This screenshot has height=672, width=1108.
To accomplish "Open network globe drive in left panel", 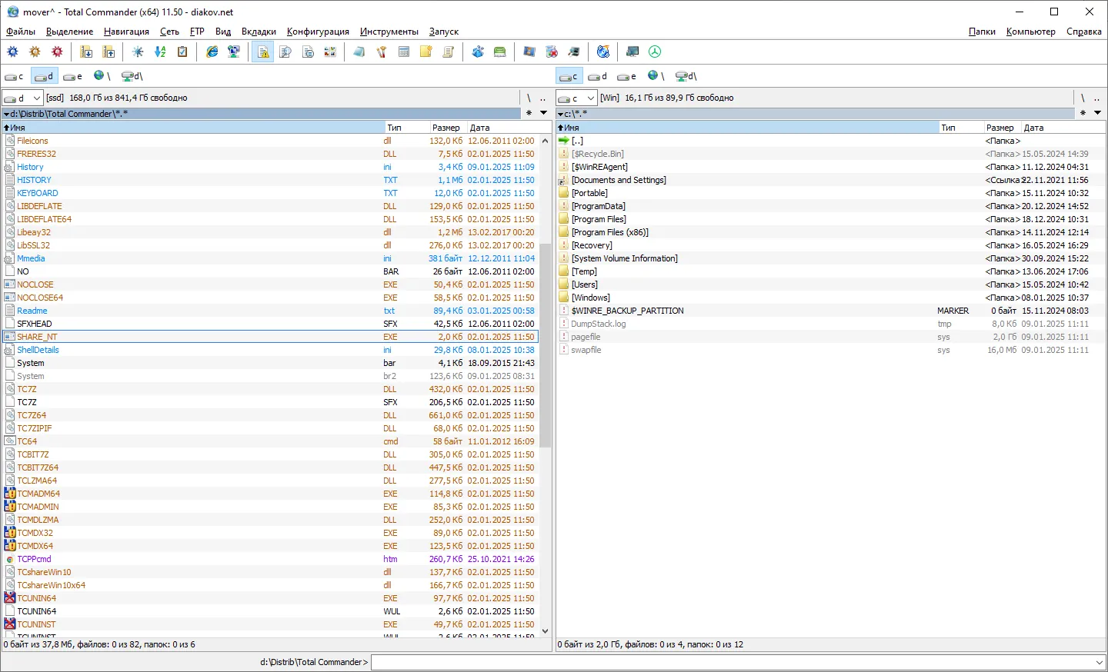I will point(102,76).
